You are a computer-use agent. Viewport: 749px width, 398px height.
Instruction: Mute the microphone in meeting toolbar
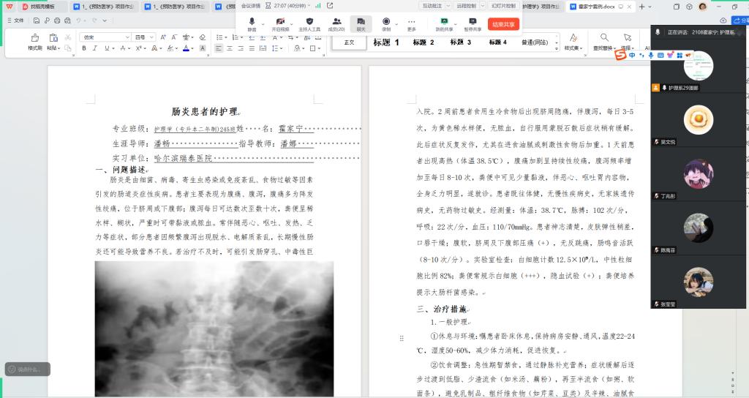coord(252,24)
